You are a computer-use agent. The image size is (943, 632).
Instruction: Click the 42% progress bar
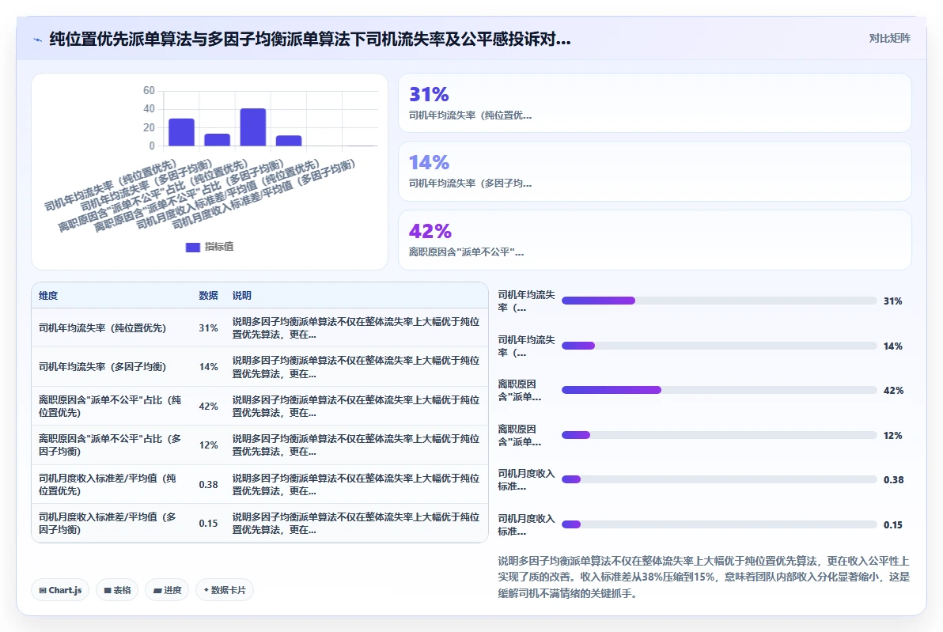click(x=718, y=390)
